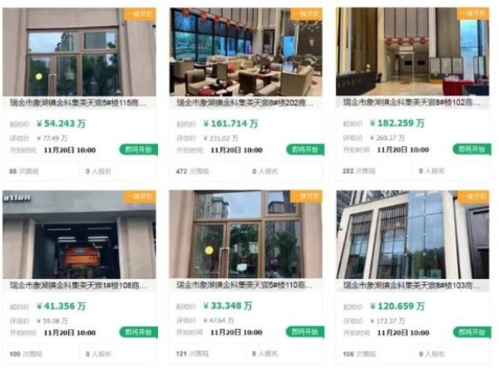Open title link 瑞金市象湖镇金科集美天宸8#楼202
The width and height of the screenshot is (499, 373).
coord(245,103)
